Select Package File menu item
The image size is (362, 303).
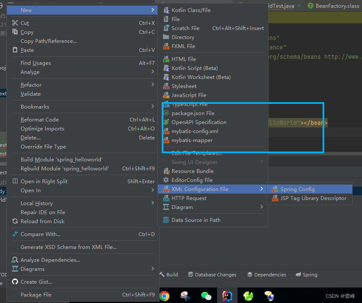[x=83, y=295]
